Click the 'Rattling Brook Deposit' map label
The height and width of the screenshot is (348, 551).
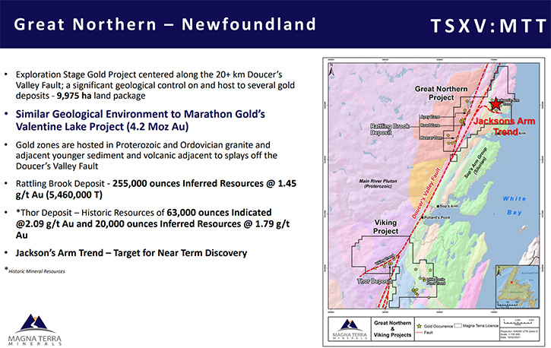point(389,129)
